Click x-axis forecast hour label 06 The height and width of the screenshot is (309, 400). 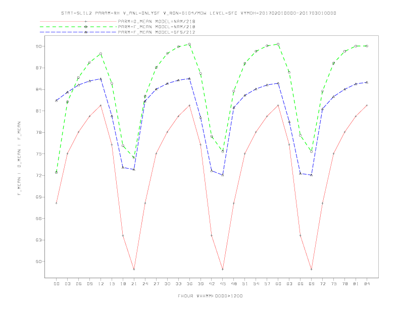click(79, 284)
